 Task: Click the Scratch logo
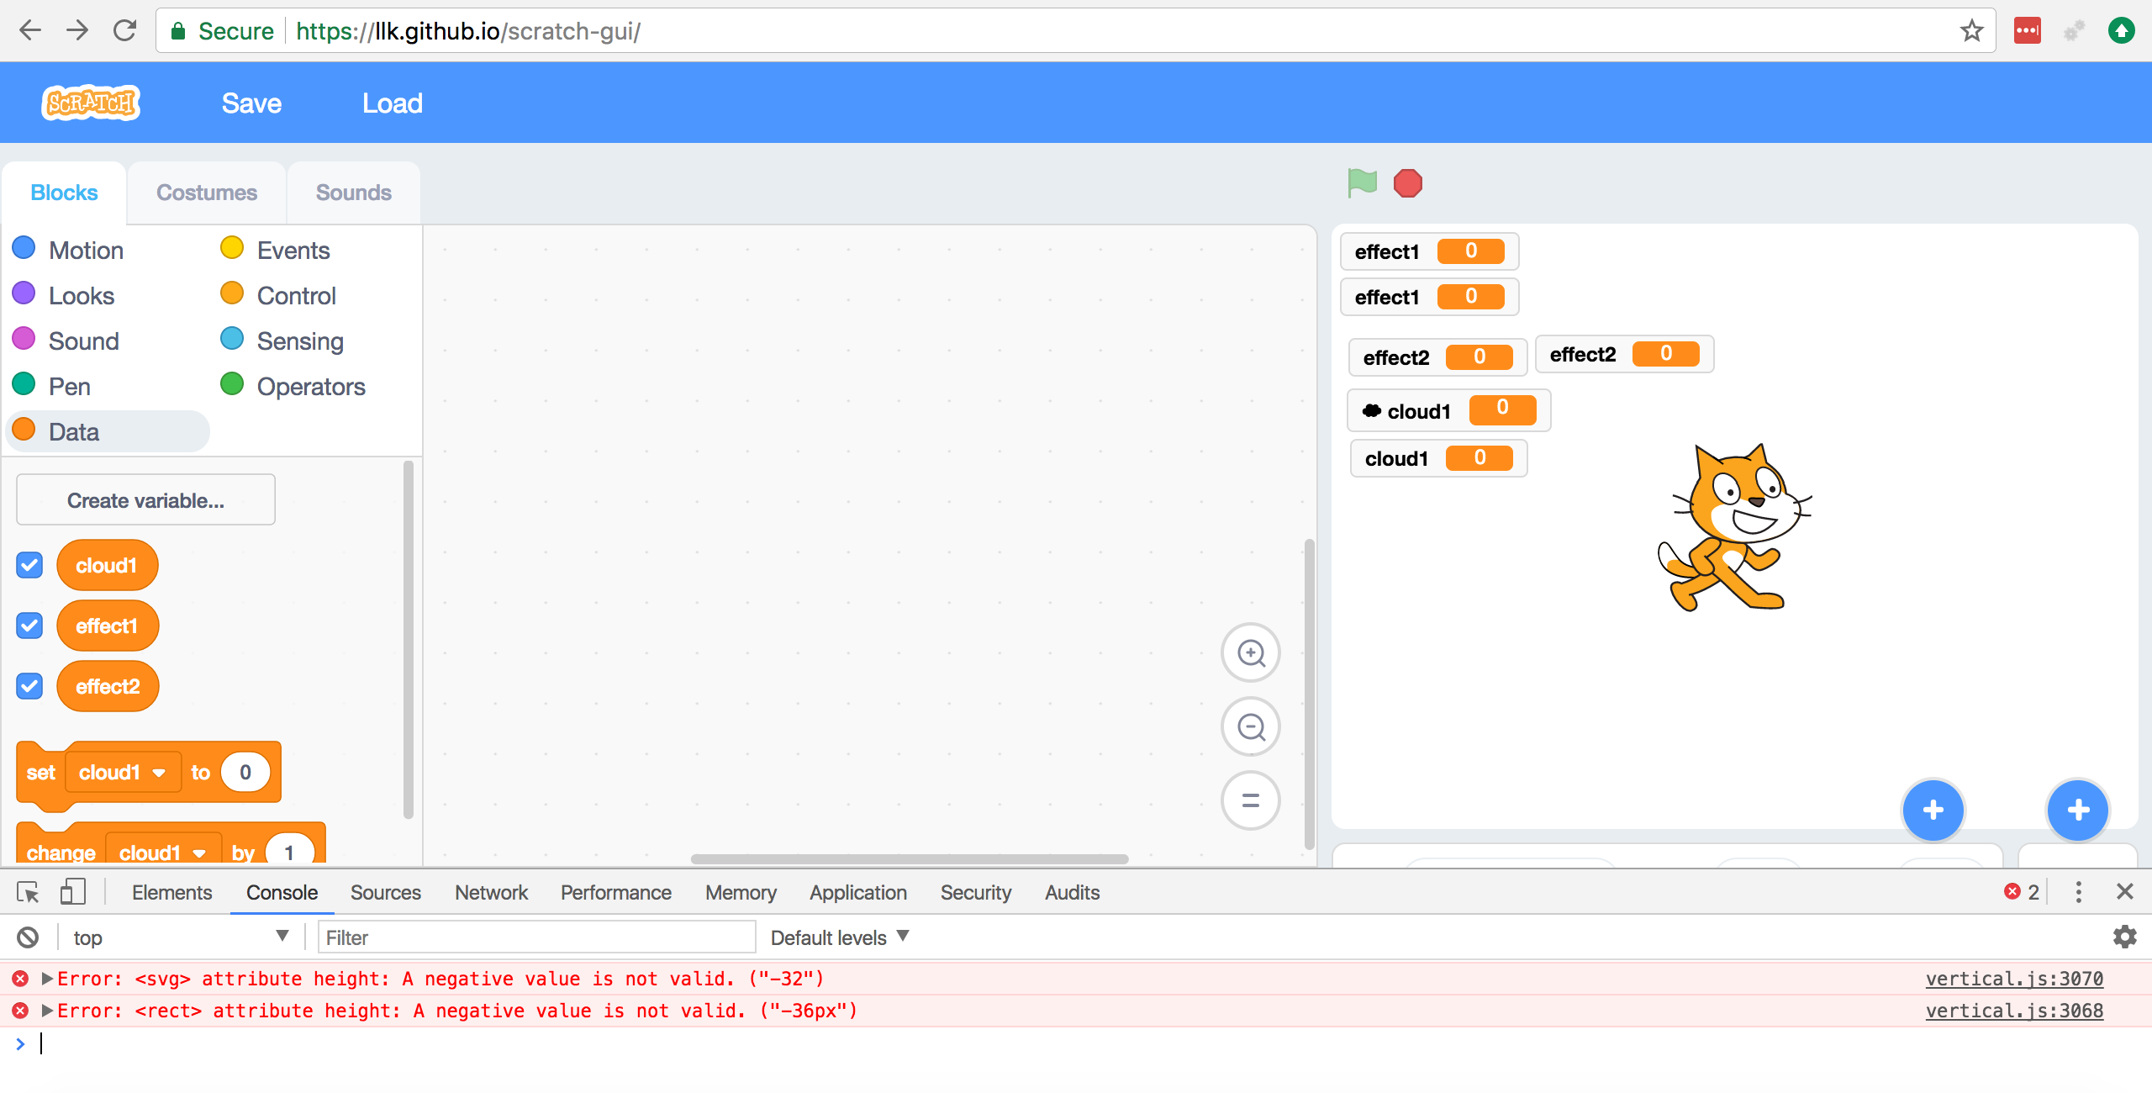(90, 102)
